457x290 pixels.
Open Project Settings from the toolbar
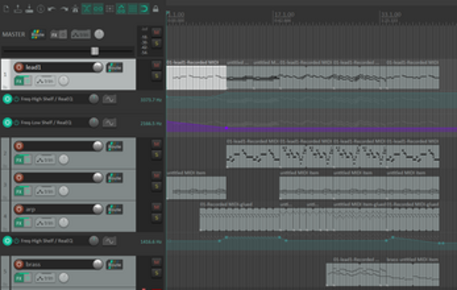click(x=41, y=9)
